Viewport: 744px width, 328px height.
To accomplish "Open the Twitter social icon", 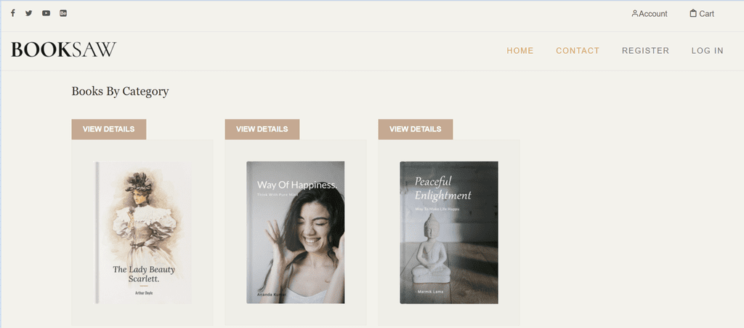I will [x=29, y=13].
